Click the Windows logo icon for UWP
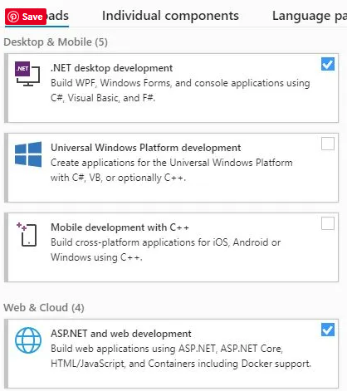Viewport: 347px width, 391px height. coord(28,154)
